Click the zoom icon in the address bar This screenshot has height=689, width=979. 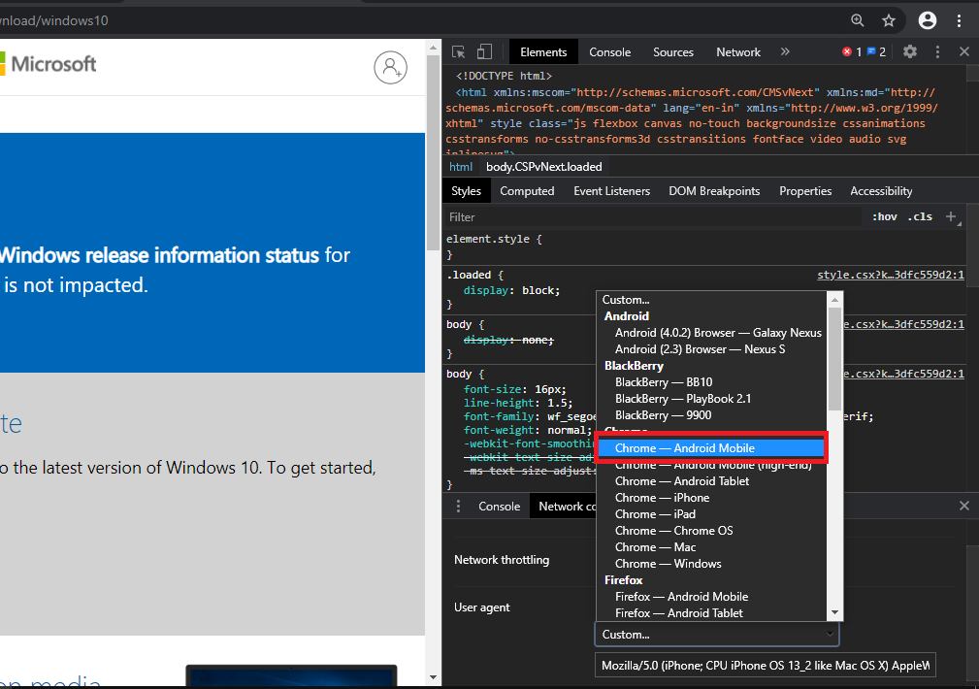[856, 19]
